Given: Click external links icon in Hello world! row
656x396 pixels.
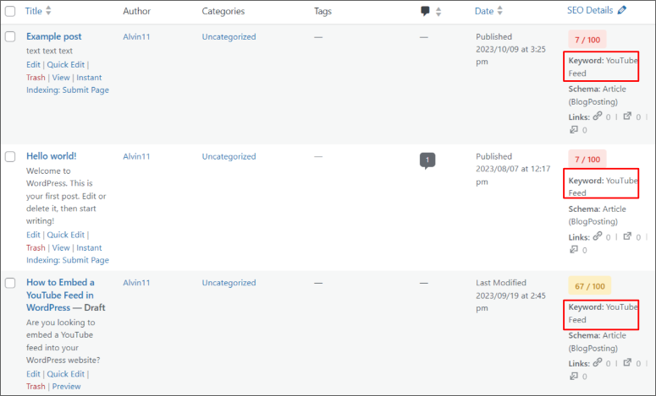Looking at the screenshot, I should coord(627,236).
